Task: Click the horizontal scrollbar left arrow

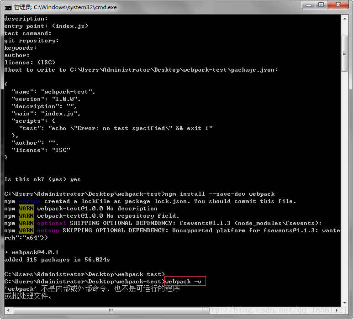Action: (8, 310)
